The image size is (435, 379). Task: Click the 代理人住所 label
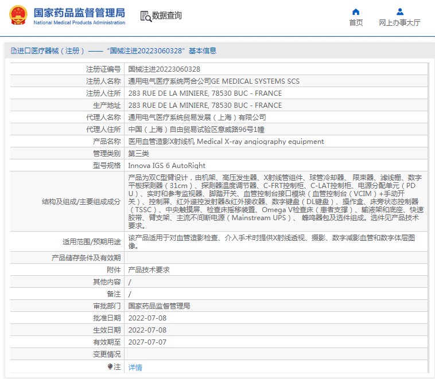click(x=103, y=130)
